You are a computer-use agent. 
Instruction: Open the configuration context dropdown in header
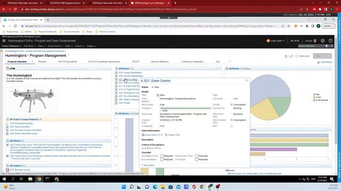[x=275, y=41]
